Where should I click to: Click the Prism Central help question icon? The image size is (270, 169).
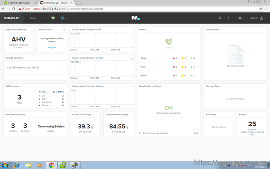[x=64, y=30]
